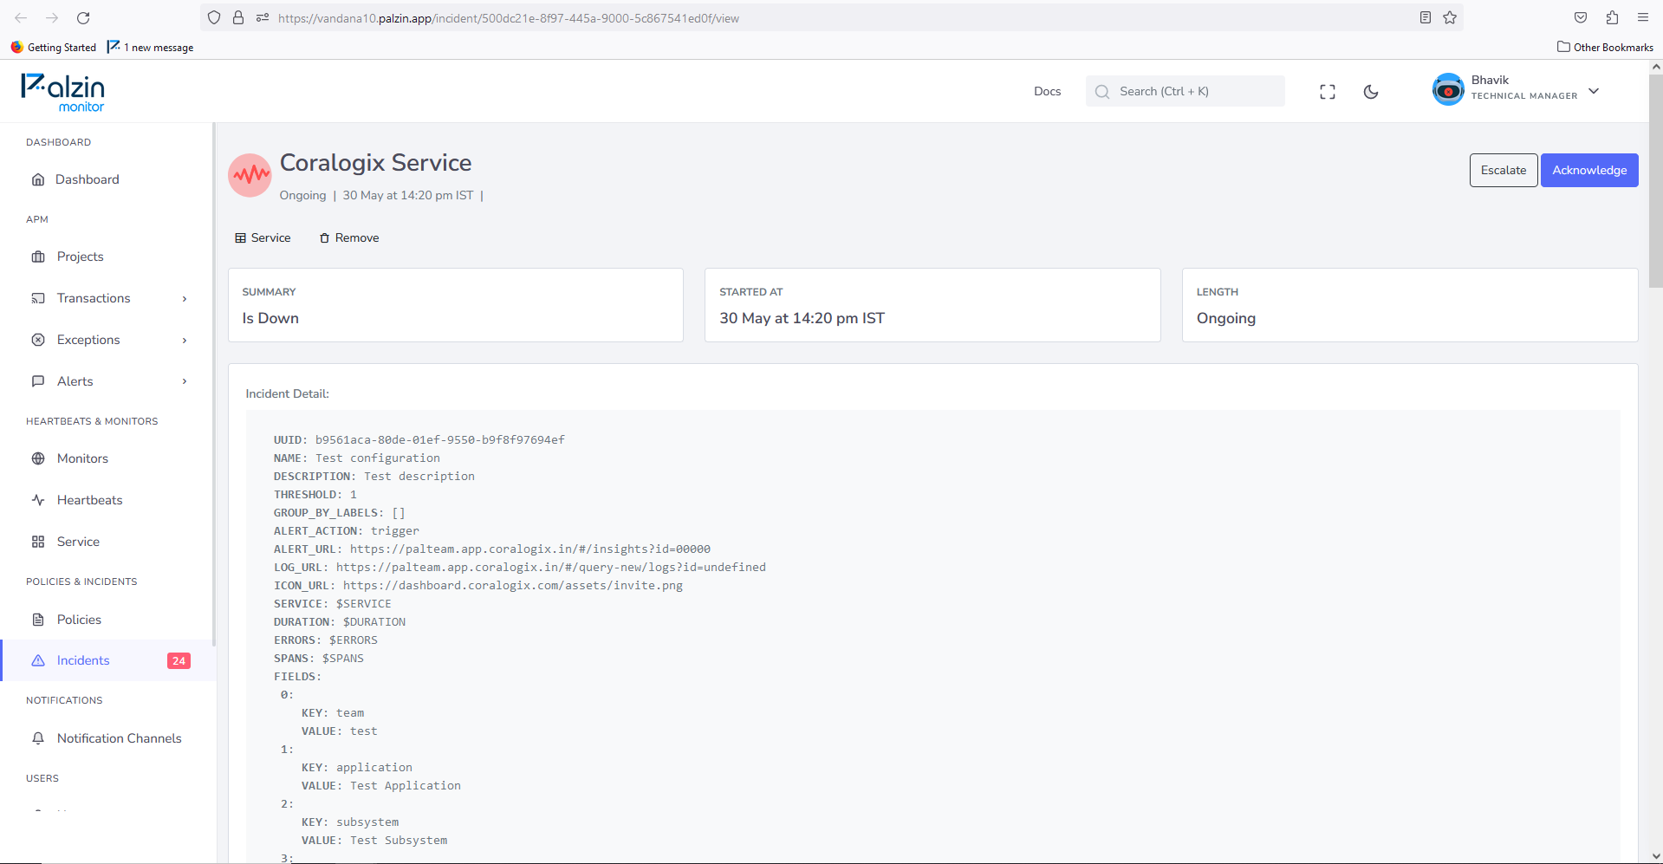The width and height of the screenshot is (1663, 864).
Task: Open the '1 new message' bookmark
Action: (x=151, y=47)
